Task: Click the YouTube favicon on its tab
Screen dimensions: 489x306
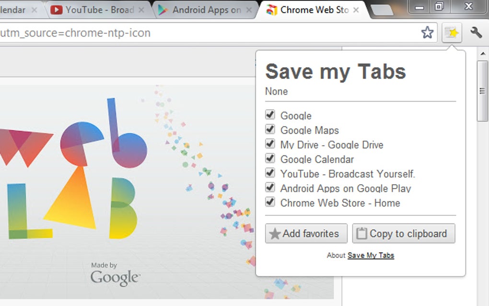Action: (58, 9)
